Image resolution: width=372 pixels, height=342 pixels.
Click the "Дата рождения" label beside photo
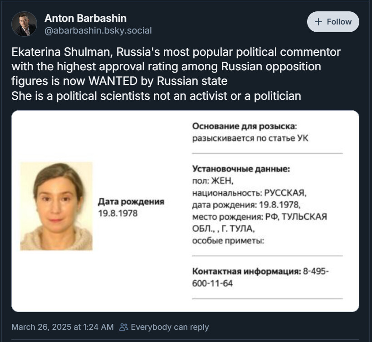131,201
